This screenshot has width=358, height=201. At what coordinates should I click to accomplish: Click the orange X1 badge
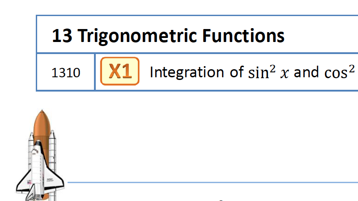coord(120,71)
